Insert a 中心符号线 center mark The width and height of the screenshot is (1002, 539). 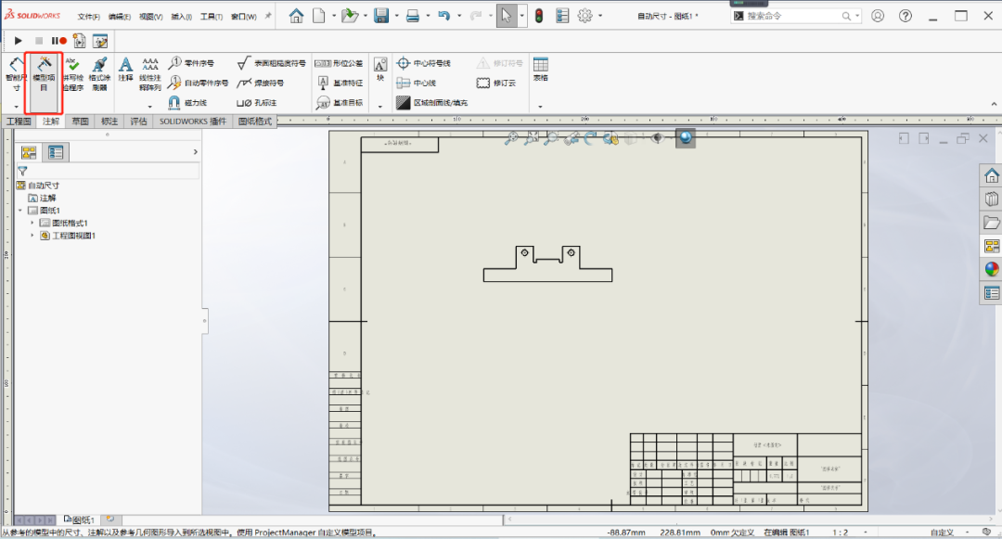[423, 62]
